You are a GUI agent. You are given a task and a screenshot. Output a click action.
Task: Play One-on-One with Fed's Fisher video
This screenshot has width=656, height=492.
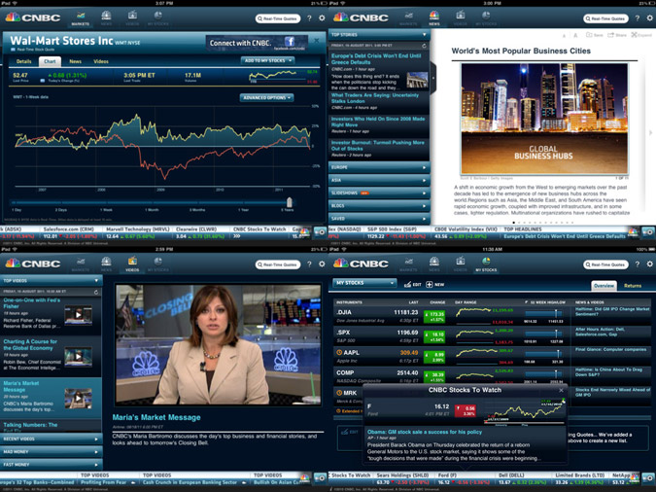pos(79,314)
